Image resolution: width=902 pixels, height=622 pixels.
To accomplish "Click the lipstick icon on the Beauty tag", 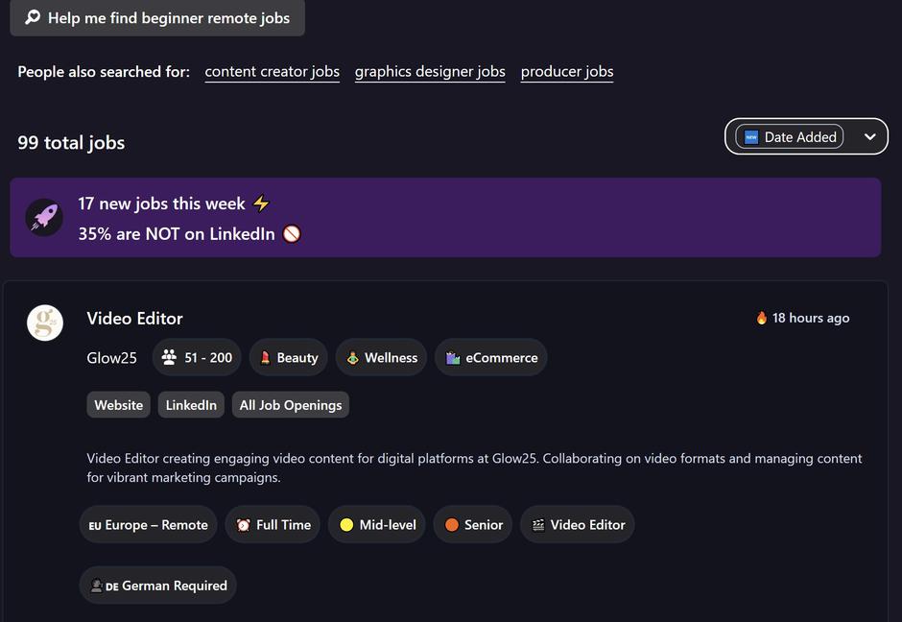I will point(264,356).
